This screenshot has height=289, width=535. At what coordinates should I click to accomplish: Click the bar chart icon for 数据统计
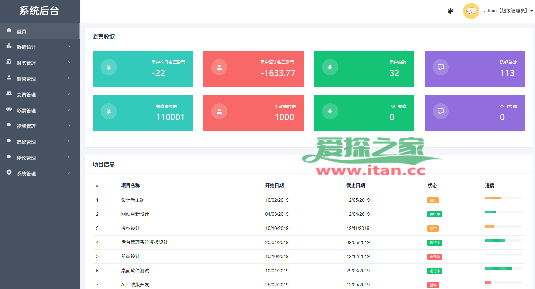click(x=9, y=46)
